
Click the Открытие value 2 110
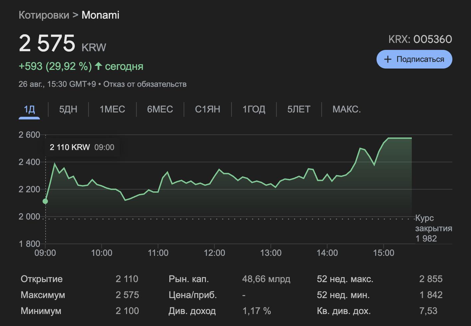[x=127, y=279]
